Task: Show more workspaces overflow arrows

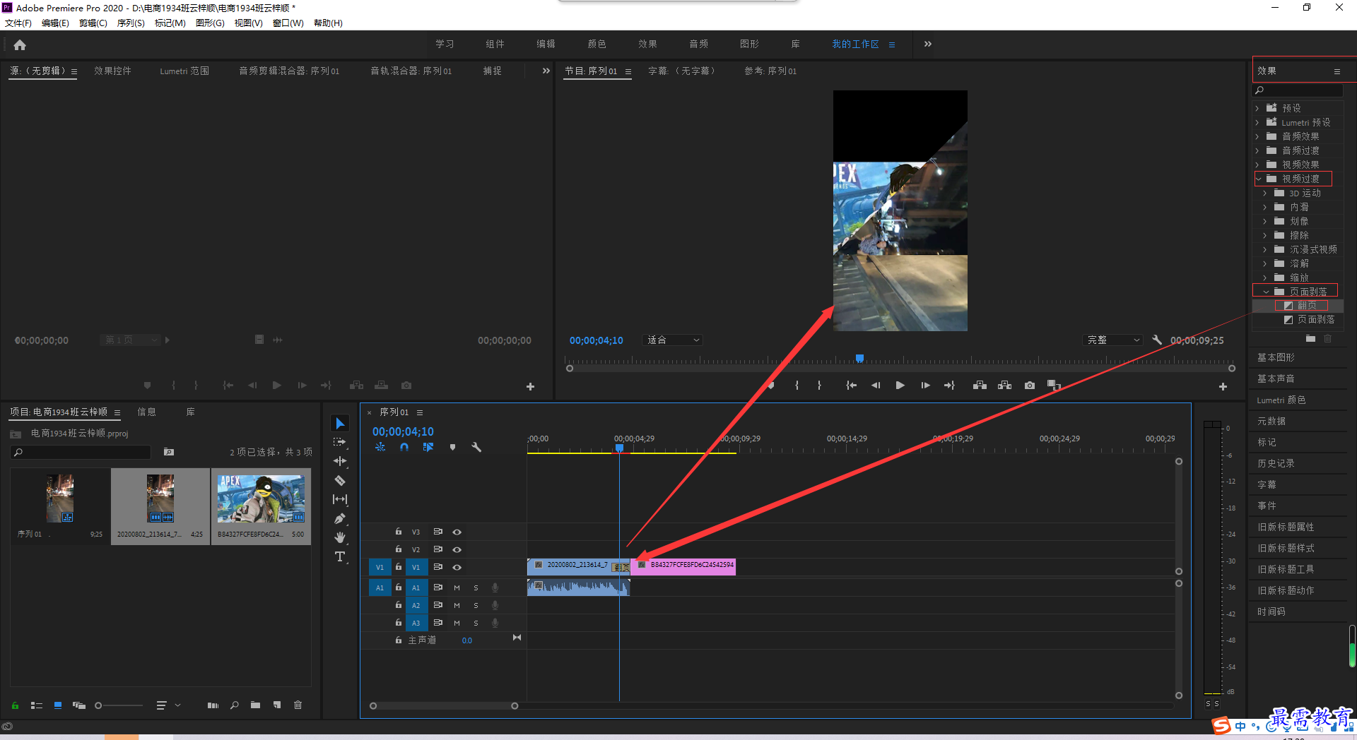Action: tap(928, 44)
